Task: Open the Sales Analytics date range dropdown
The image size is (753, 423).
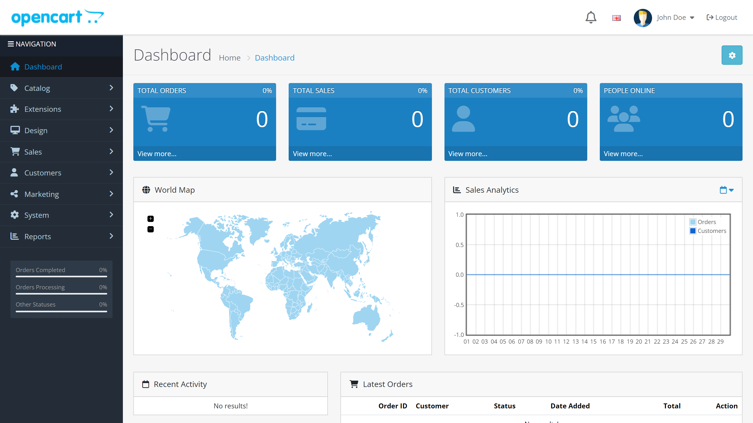Action: 726,190
